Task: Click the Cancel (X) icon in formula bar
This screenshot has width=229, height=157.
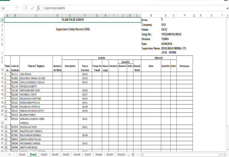Action: (x=26, y=8)
